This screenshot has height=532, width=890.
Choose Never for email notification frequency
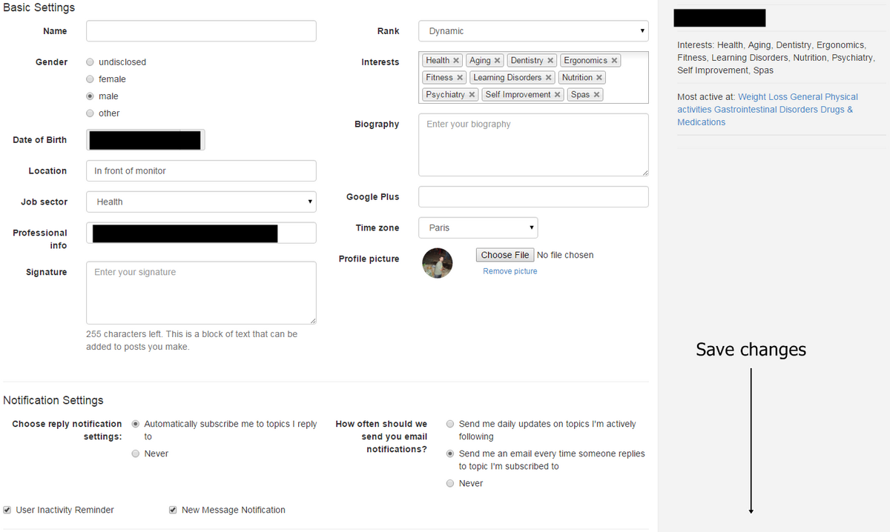pyautogui.click(x=450, y=484)
